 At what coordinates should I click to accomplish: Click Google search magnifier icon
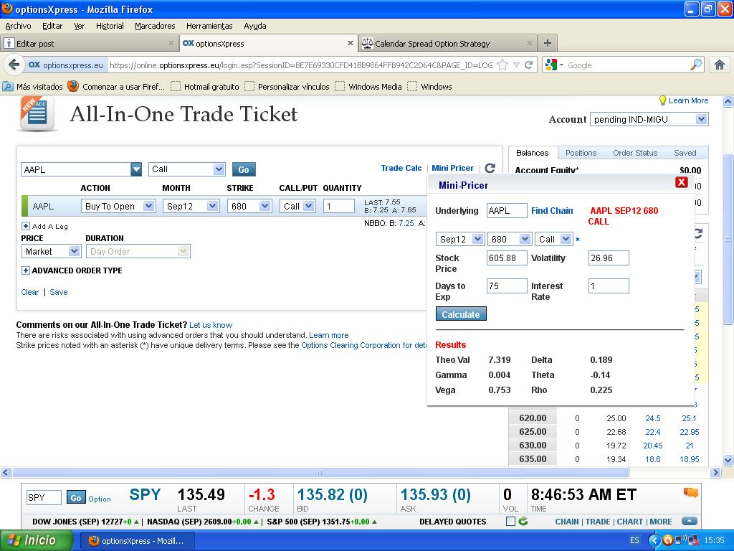click(696, 65)
